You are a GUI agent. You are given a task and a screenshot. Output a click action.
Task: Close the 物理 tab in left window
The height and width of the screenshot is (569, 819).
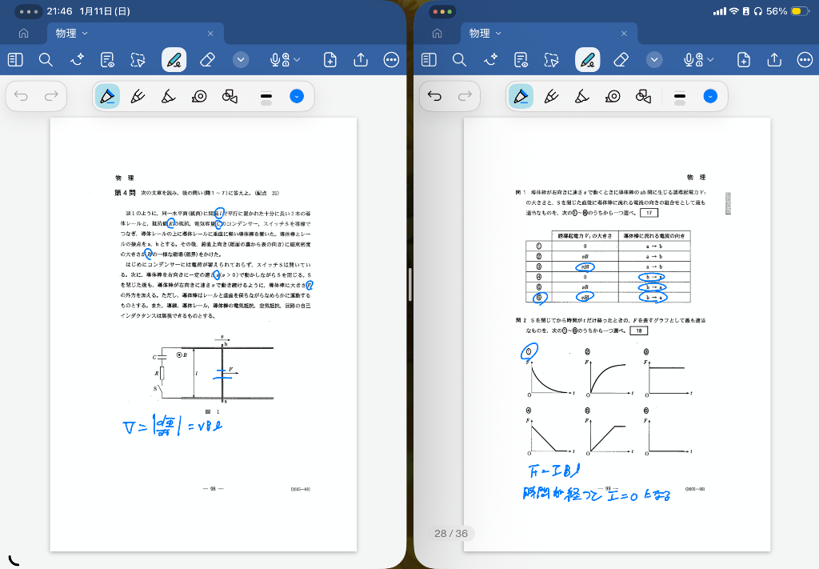point(210,34)
